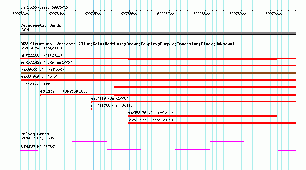
Task: Open the RefSeq Genes track title
Action: pos(35,134)
